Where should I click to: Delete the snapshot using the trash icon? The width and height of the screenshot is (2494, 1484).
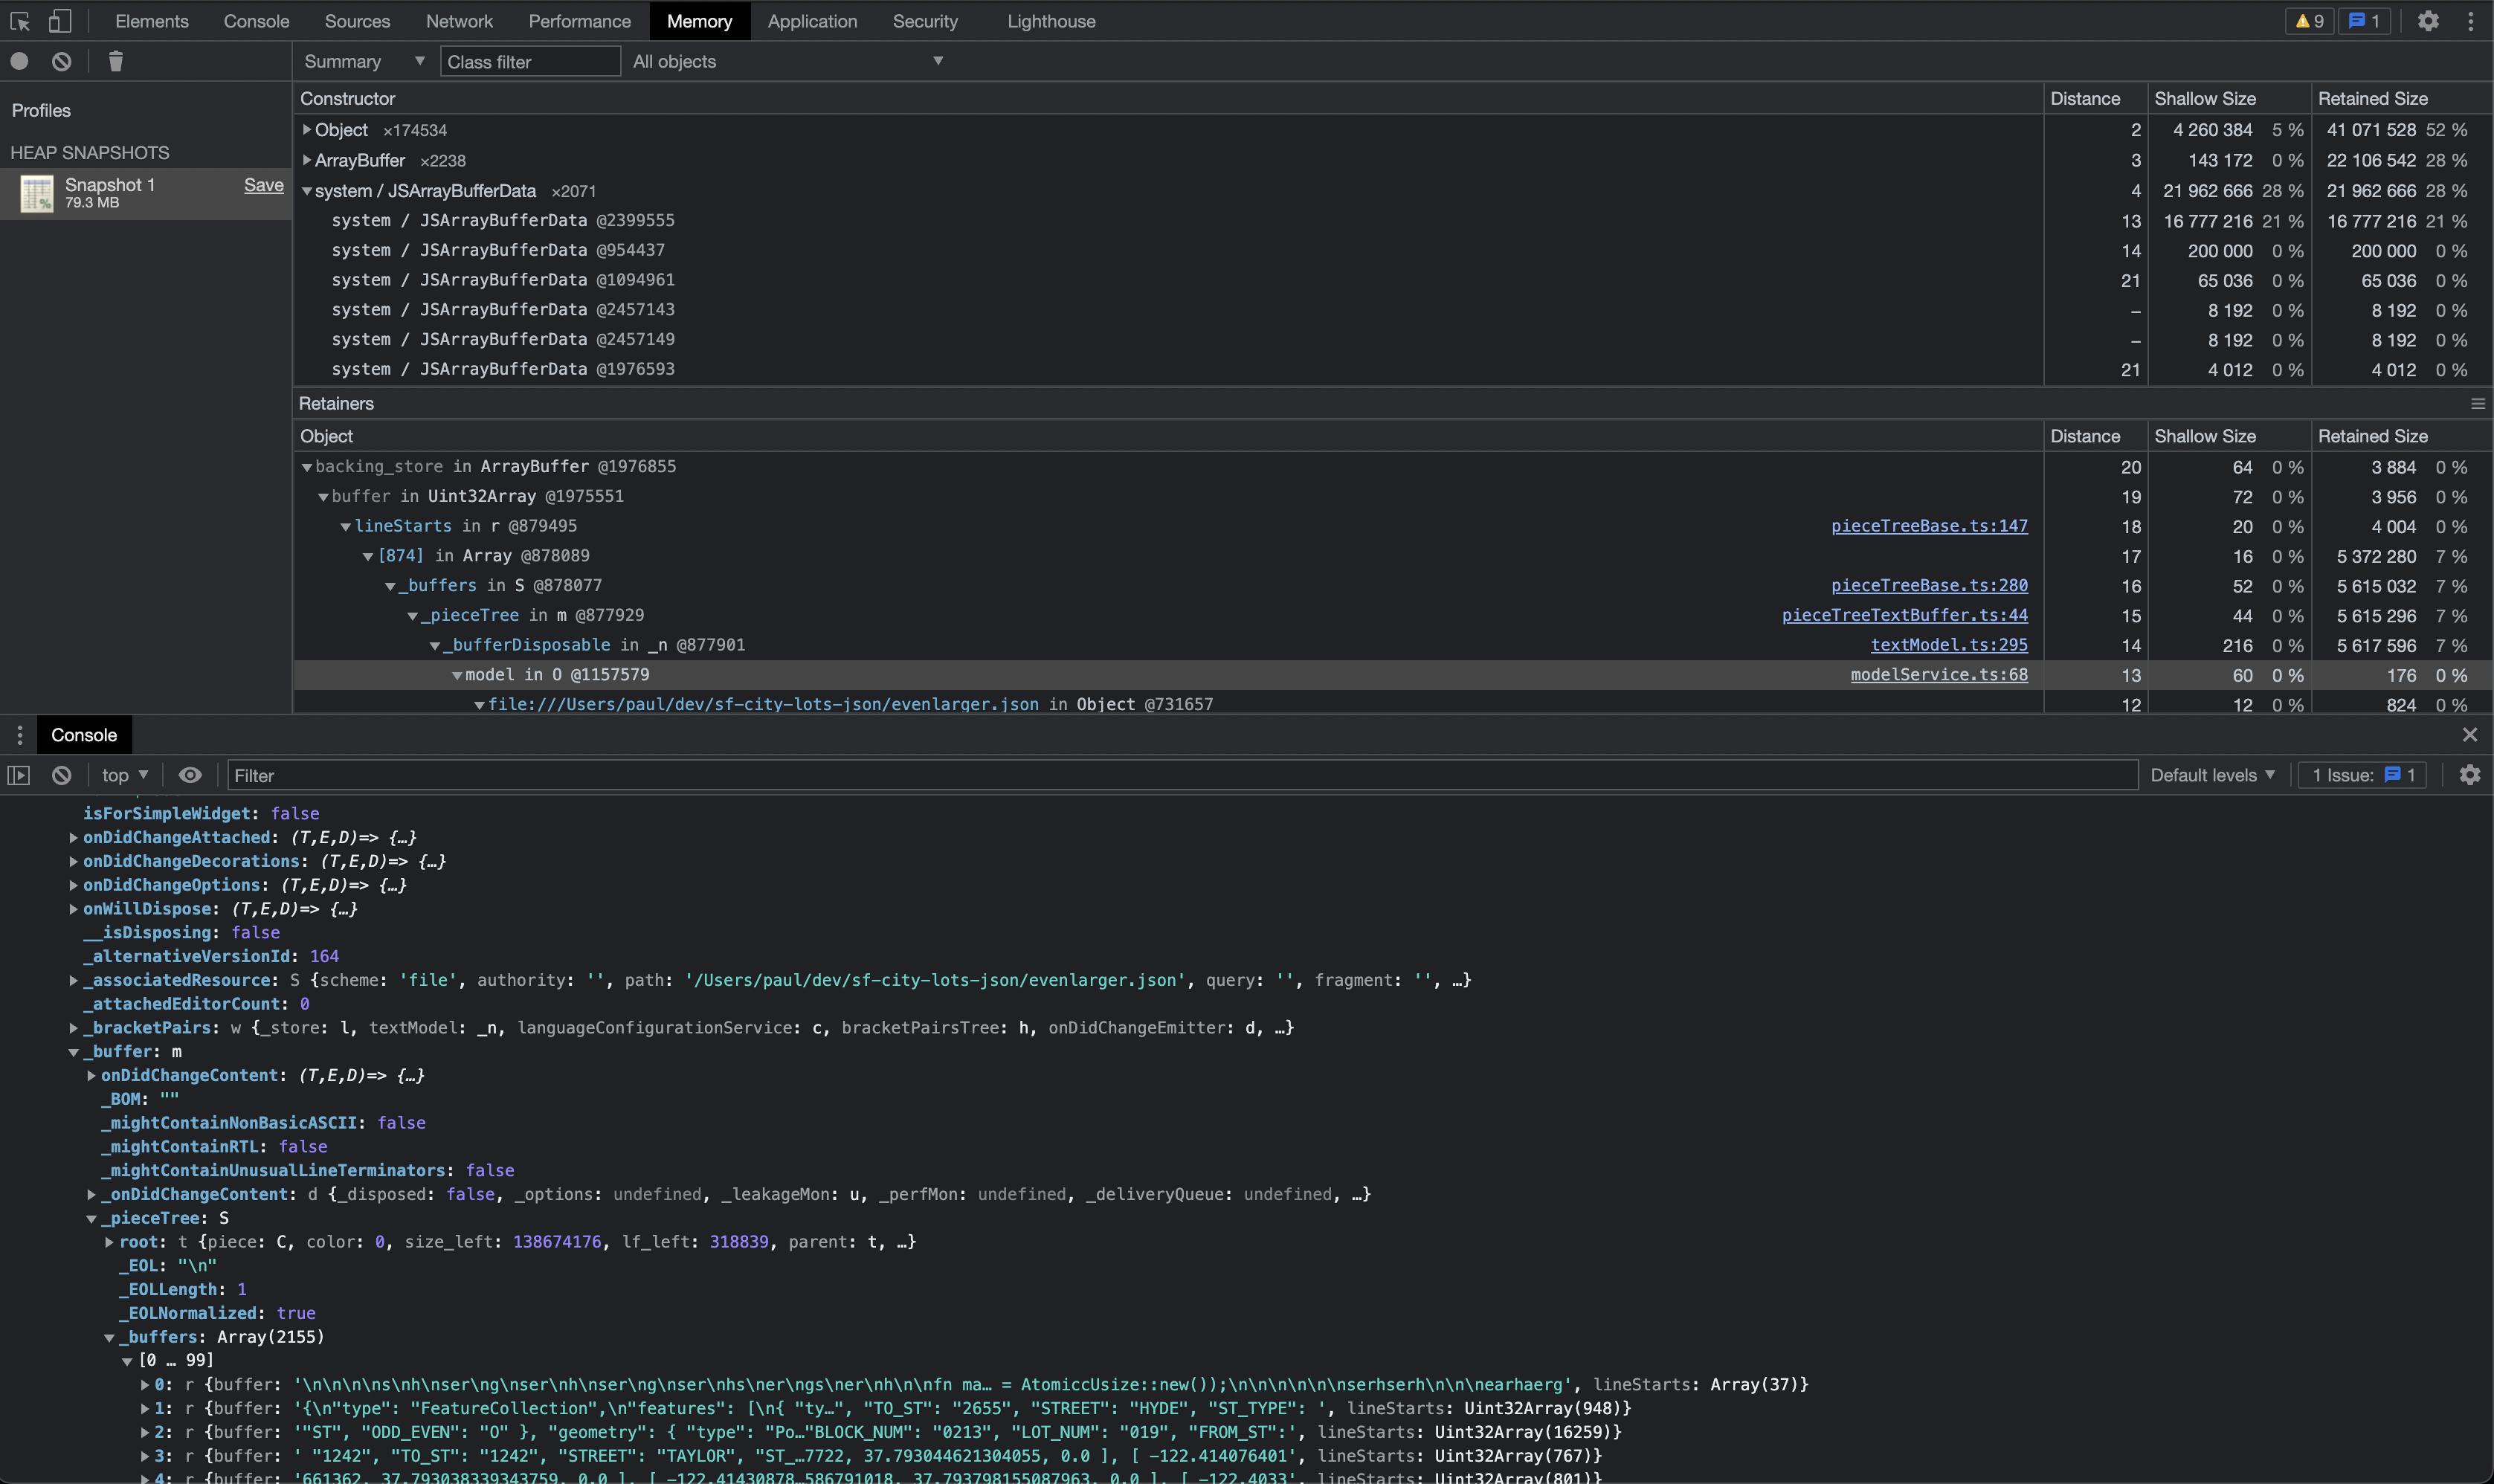point(115,61)
